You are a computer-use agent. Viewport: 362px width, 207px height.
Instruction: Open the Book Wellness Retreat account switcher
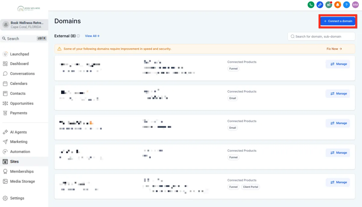tap(24, 25)
